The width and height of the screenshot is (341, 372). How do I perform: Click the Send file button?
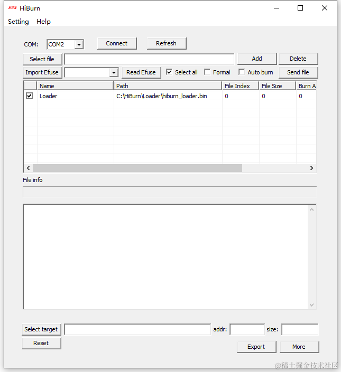(x=298, y=72)
